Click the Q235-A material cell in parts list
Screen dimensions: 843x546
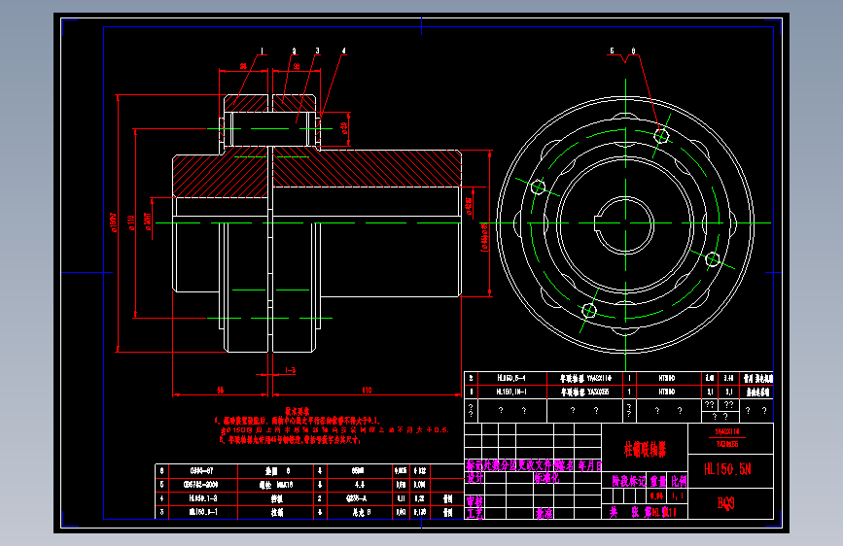(357, 498)
